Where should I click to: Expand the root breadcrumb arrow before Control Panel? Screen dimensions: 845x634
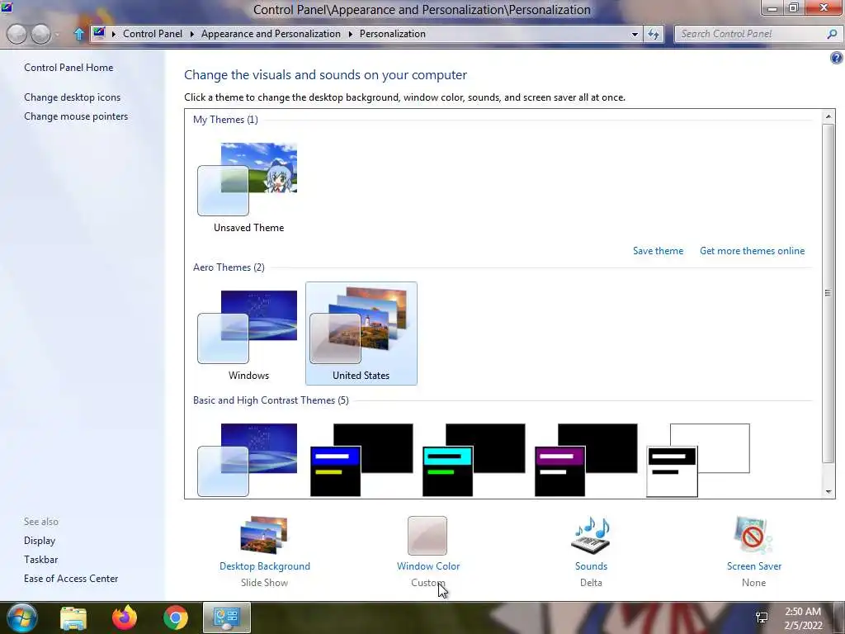click(x=114, y=34)
